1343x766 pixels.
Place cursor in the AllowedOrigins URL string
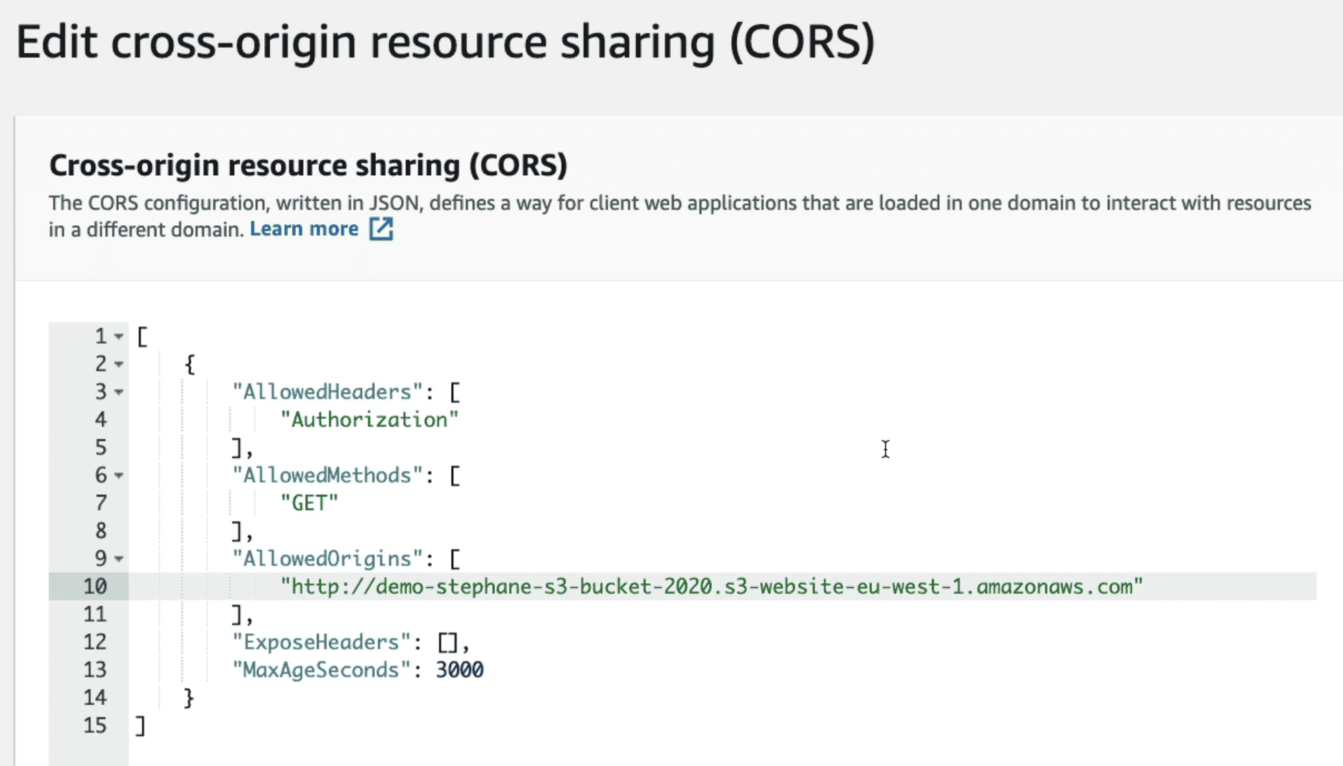tap(710, 587)
